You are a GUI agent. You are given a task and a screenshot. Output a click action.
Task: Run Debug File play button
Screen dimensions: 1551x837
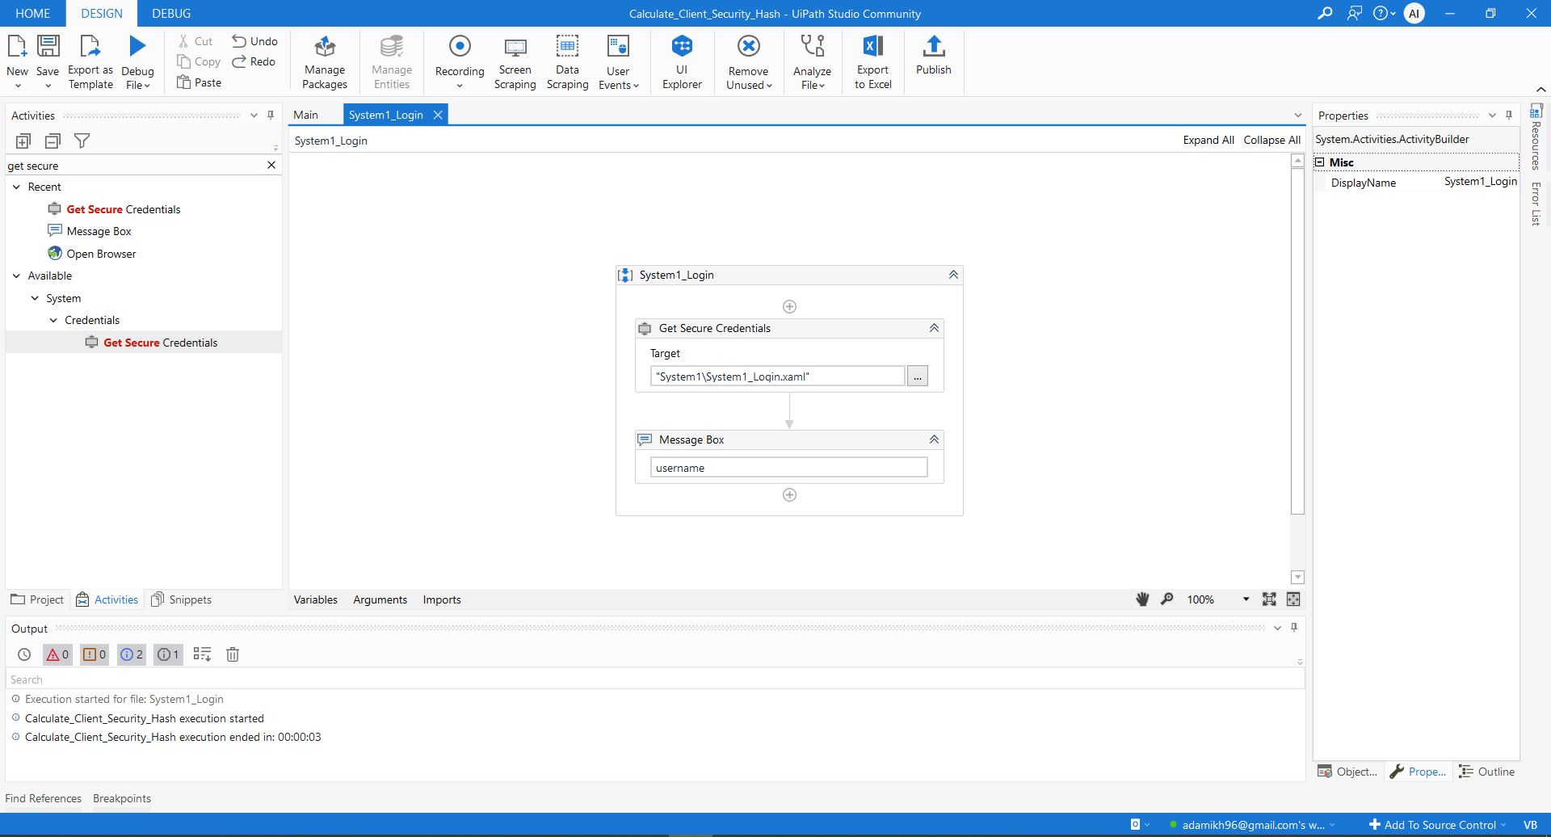[x=137, y=46]
